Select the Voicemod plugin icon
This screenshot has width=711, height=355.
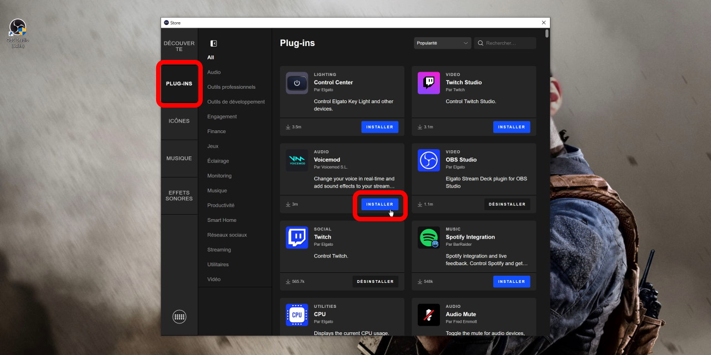[x=297, y=160]
